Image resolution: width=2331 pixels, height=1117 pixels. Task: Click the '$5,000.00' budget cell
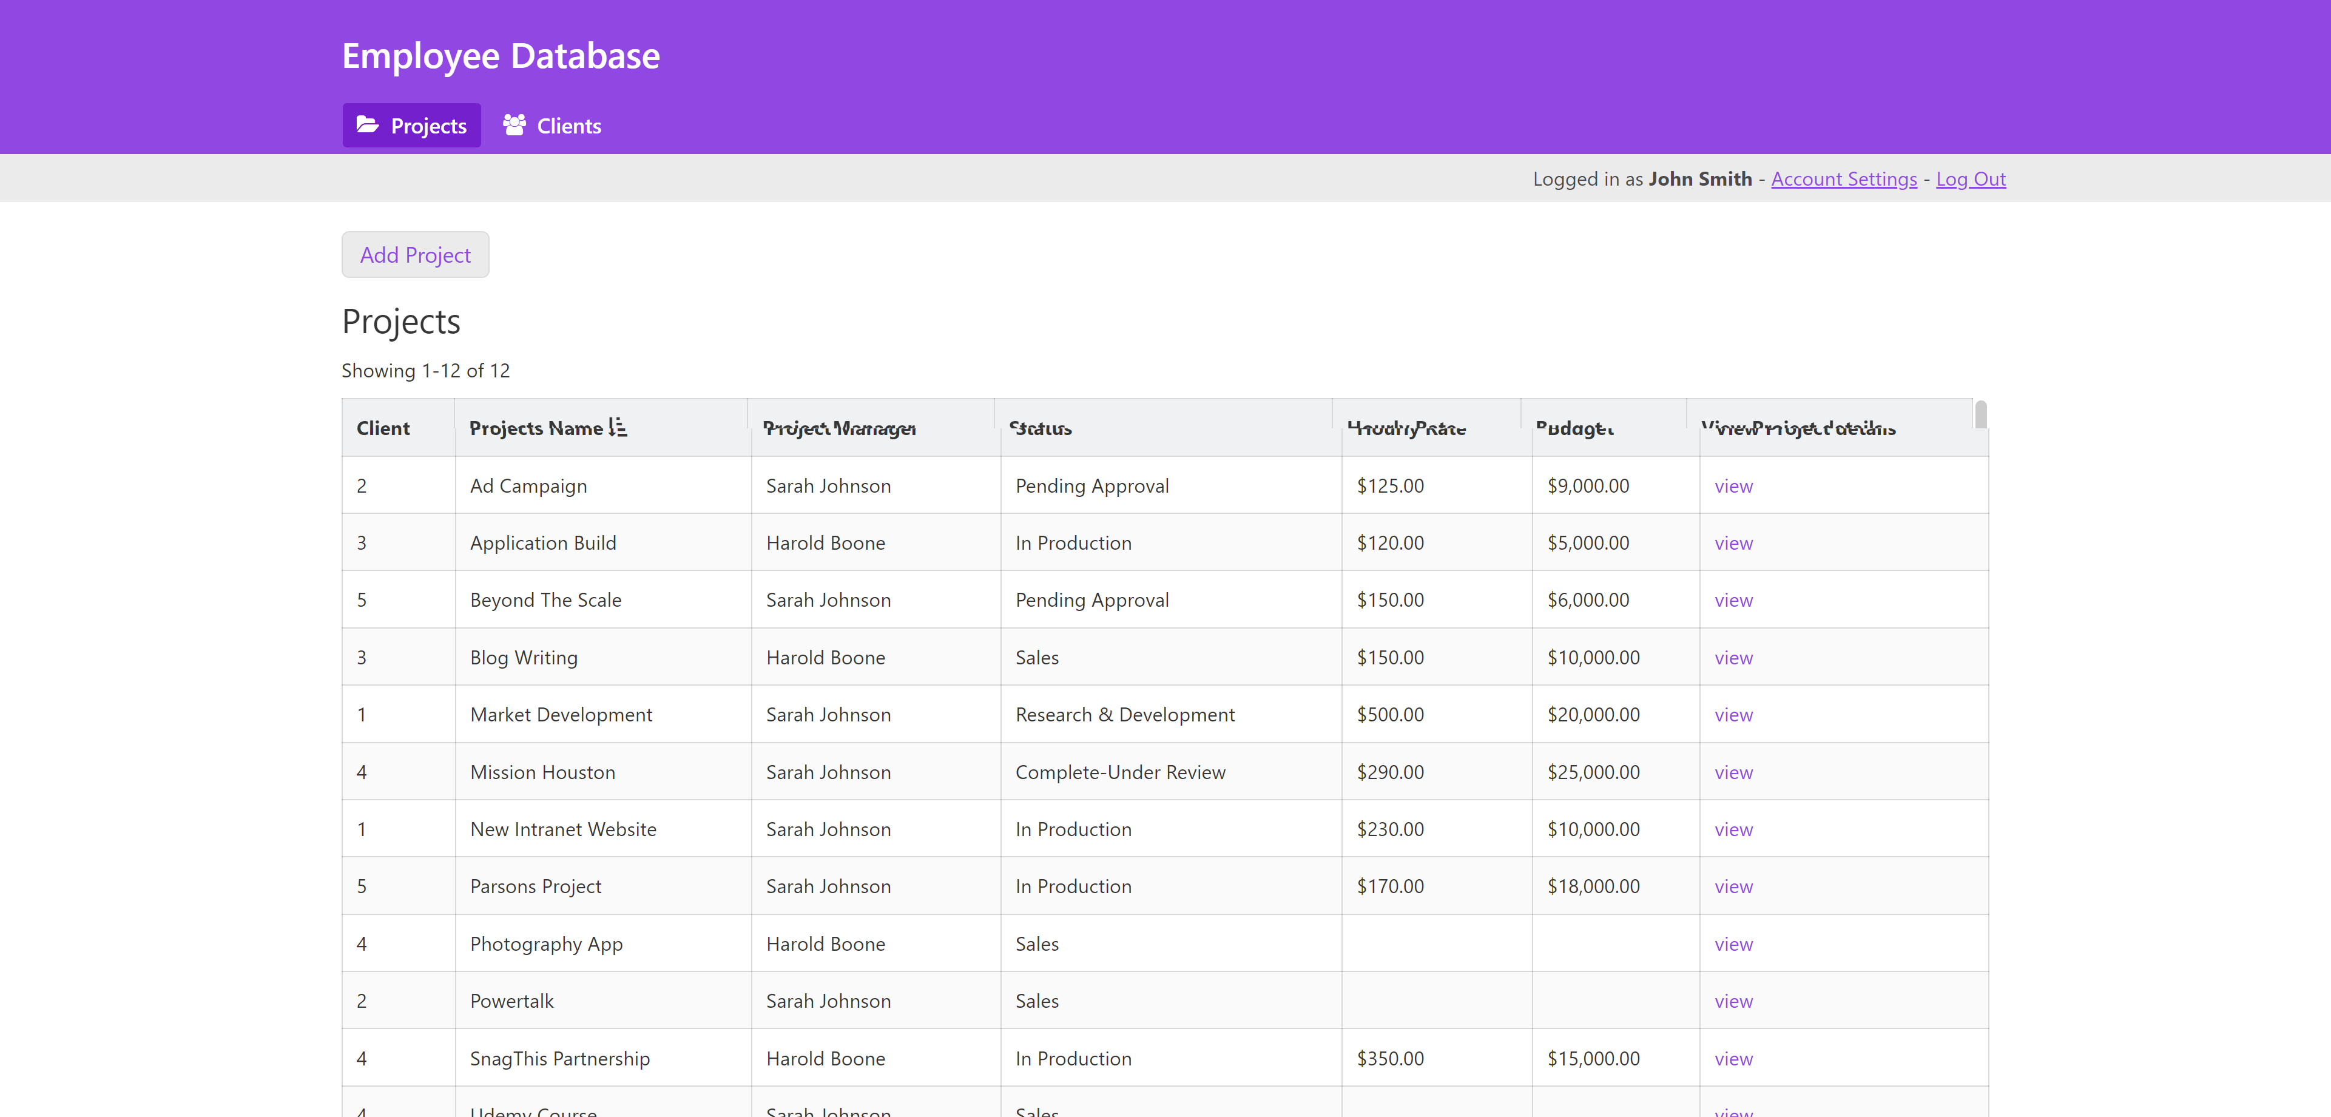tap(1616, 542)
